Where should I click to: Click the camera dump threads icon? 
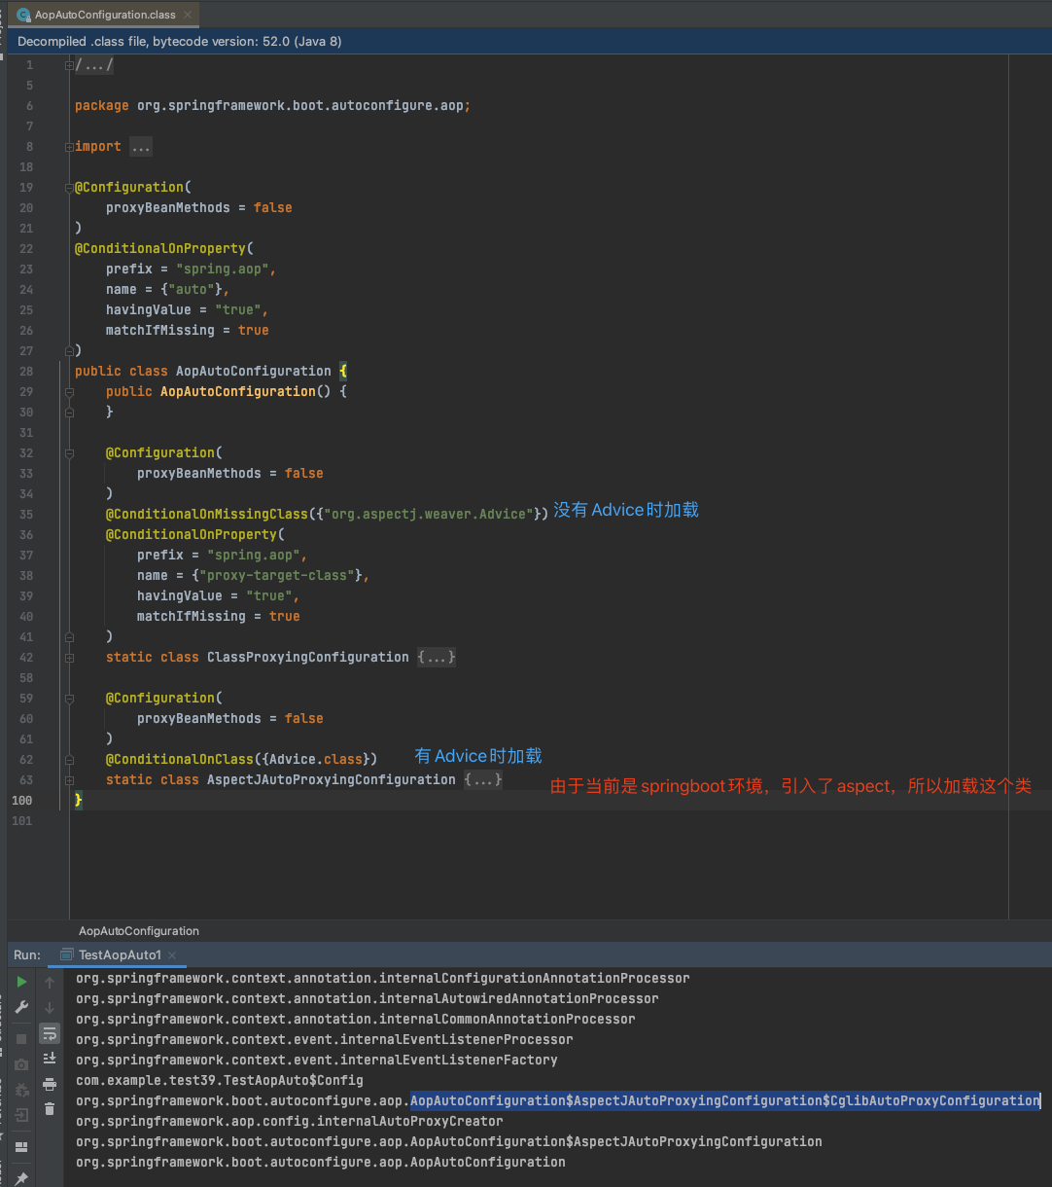[x=21, y=1064]
